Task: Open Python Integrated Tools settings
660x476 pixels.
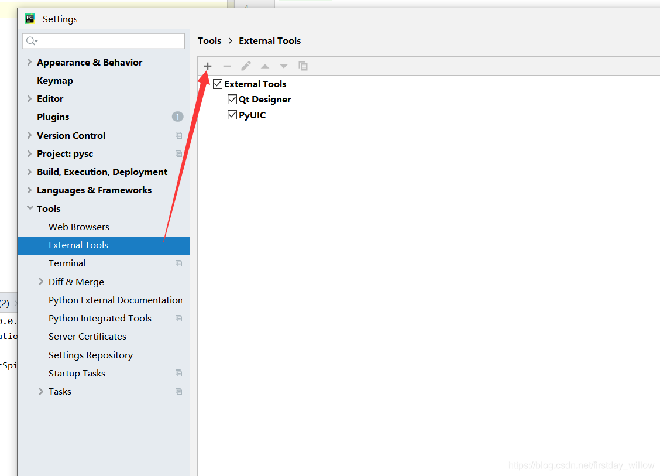Action: coord(99,319)
